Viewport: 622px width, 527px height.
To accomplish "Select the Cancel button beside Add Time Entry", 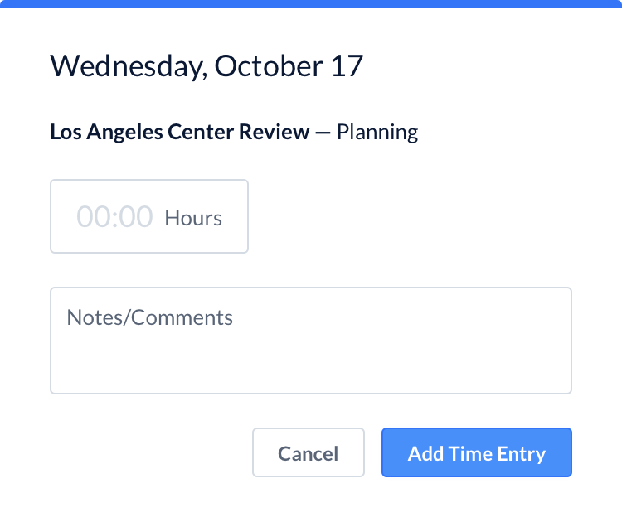I will pyautogui.click(x=308, y=452).
